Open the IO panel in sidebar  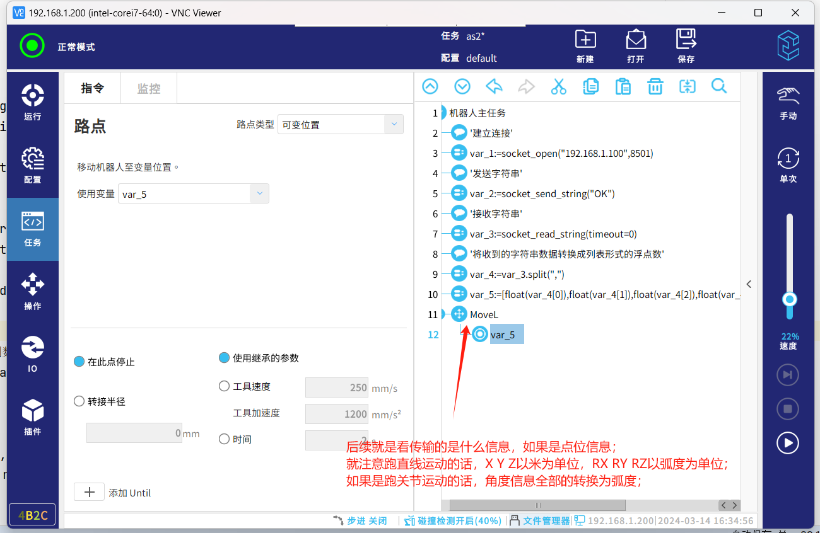[32, 354]
